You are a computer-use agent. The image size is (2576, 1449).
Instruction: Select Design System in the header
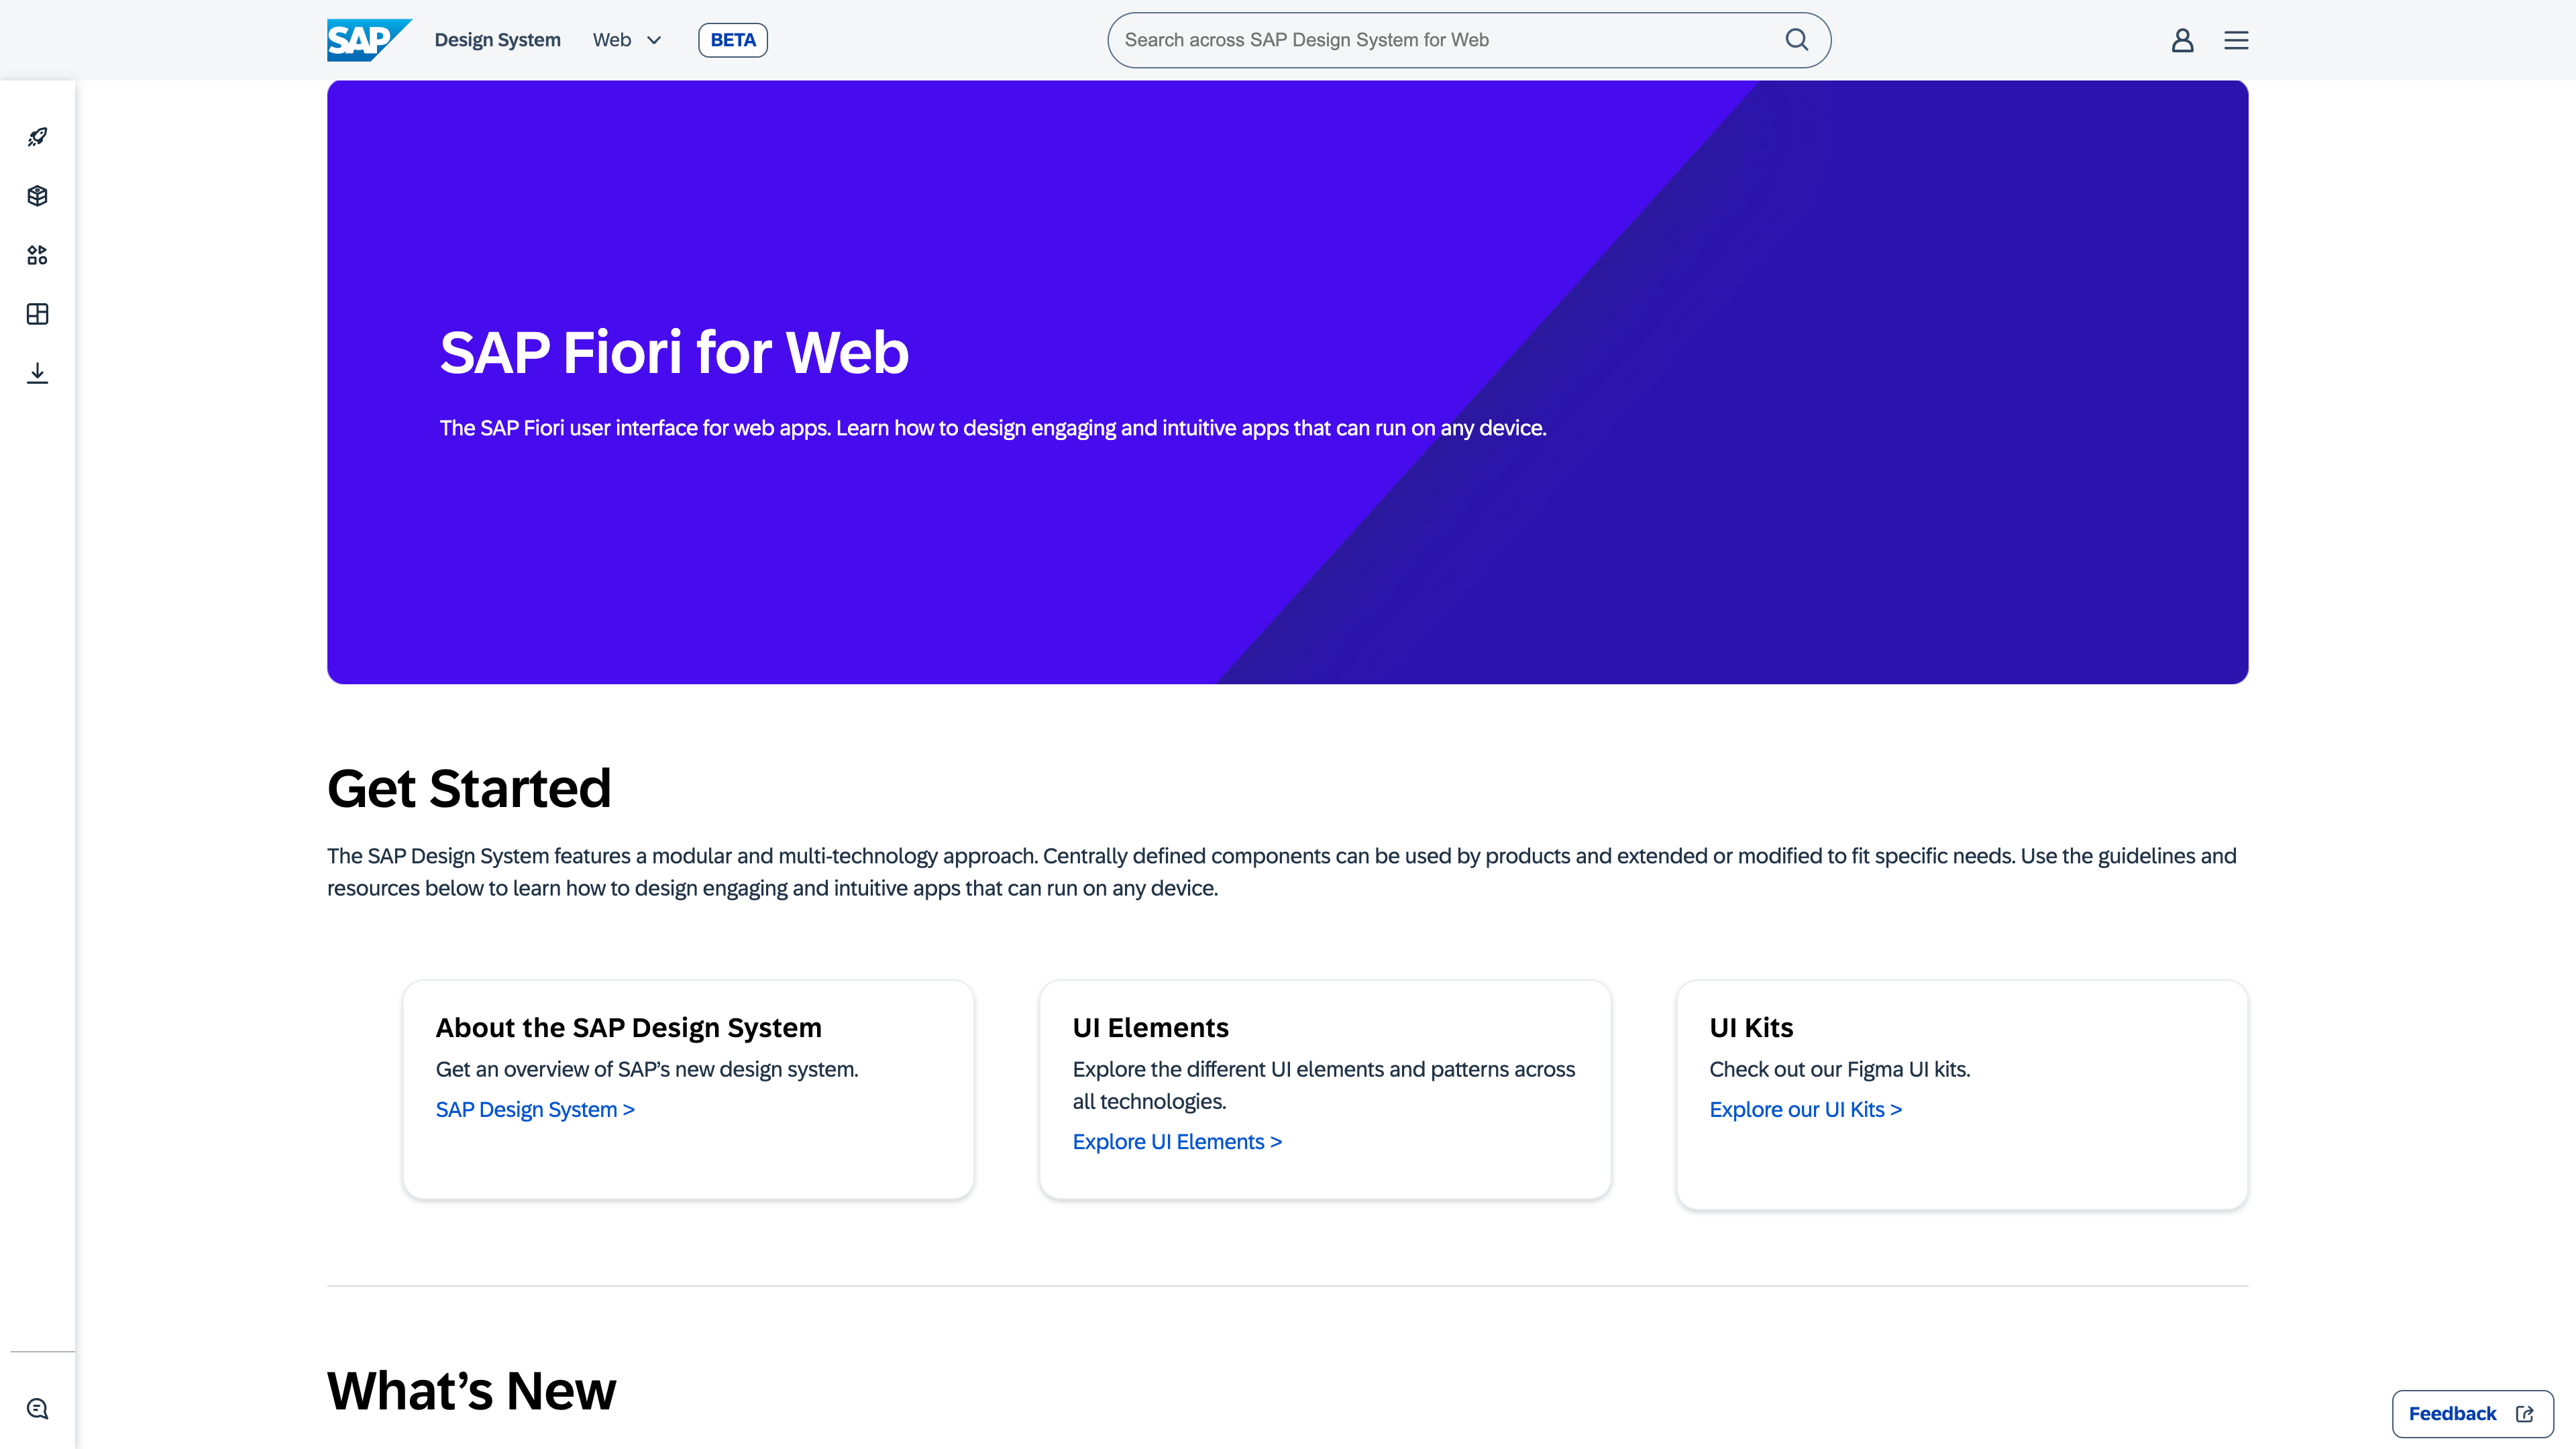coord(497,39)
